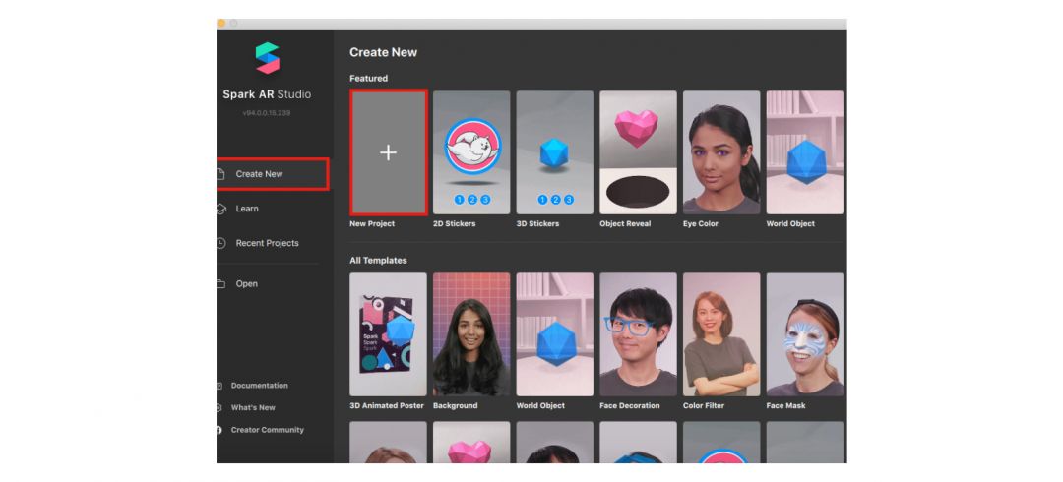This screenshot has height=482, width=1063.
Task: Pick the Object Reveal template
Action: coord(638,152)
